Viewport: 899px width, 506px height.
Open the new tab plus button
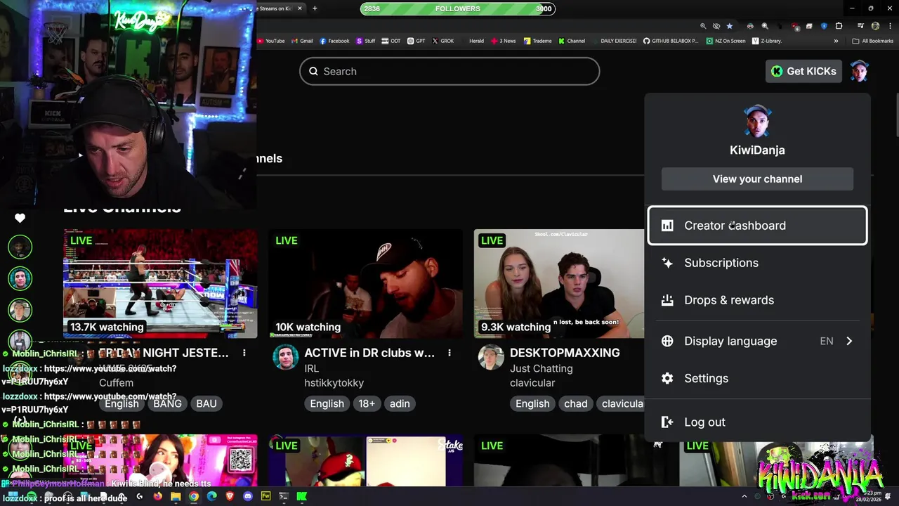coord(315,8)
